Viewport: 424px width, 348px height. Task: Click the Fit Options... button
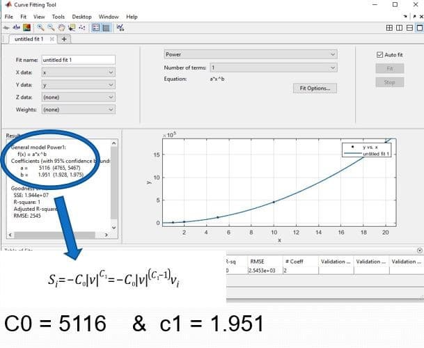coord(315,88)
